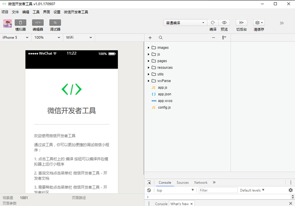Open the config.js file
The image size is (295, 206).
point(164,107)
